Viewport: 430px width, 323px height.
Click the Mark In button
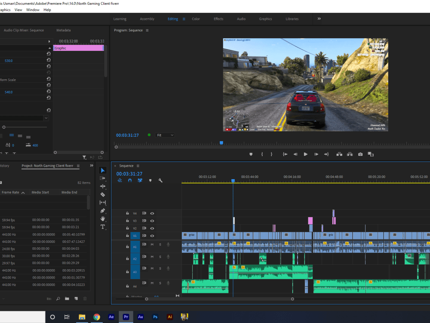click(x=262, y=154)
